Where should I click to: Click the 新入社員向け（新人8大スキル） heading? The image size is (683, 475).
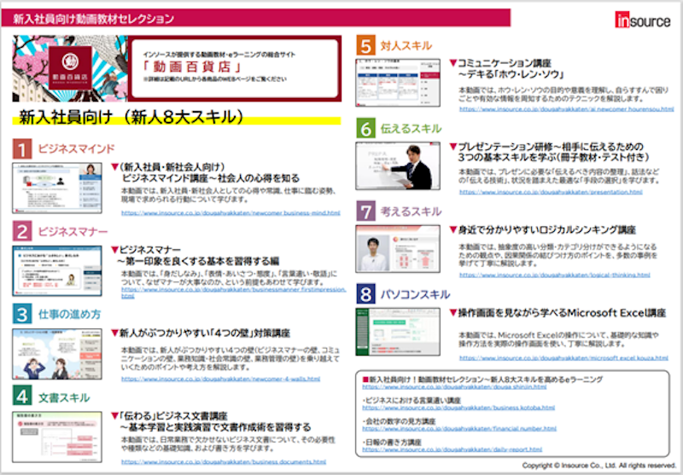(131, 118)
